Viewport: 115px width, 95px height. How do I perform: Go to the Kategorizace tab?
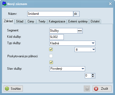(x=57, y=21)
